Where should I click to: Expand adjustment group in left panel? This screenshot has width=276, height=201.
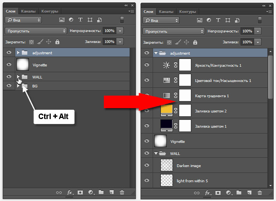pyautogui.click(x=18, y=52)
